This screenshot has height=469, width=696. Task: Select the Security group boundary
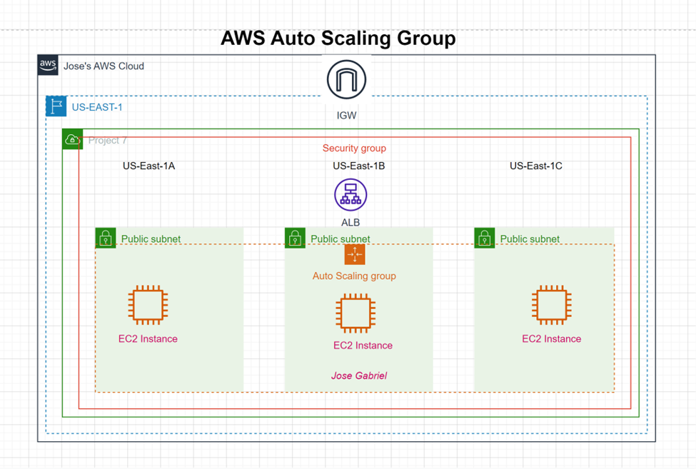[354, 148]
